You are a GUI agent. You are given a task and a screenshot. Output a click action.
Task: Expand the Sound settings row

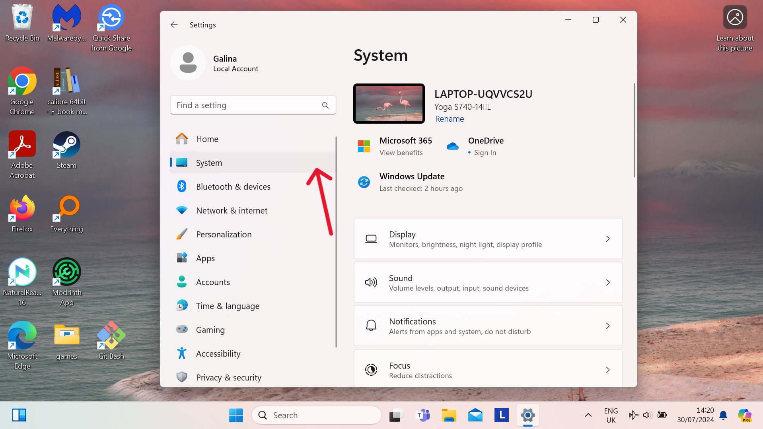click(488, 282)
